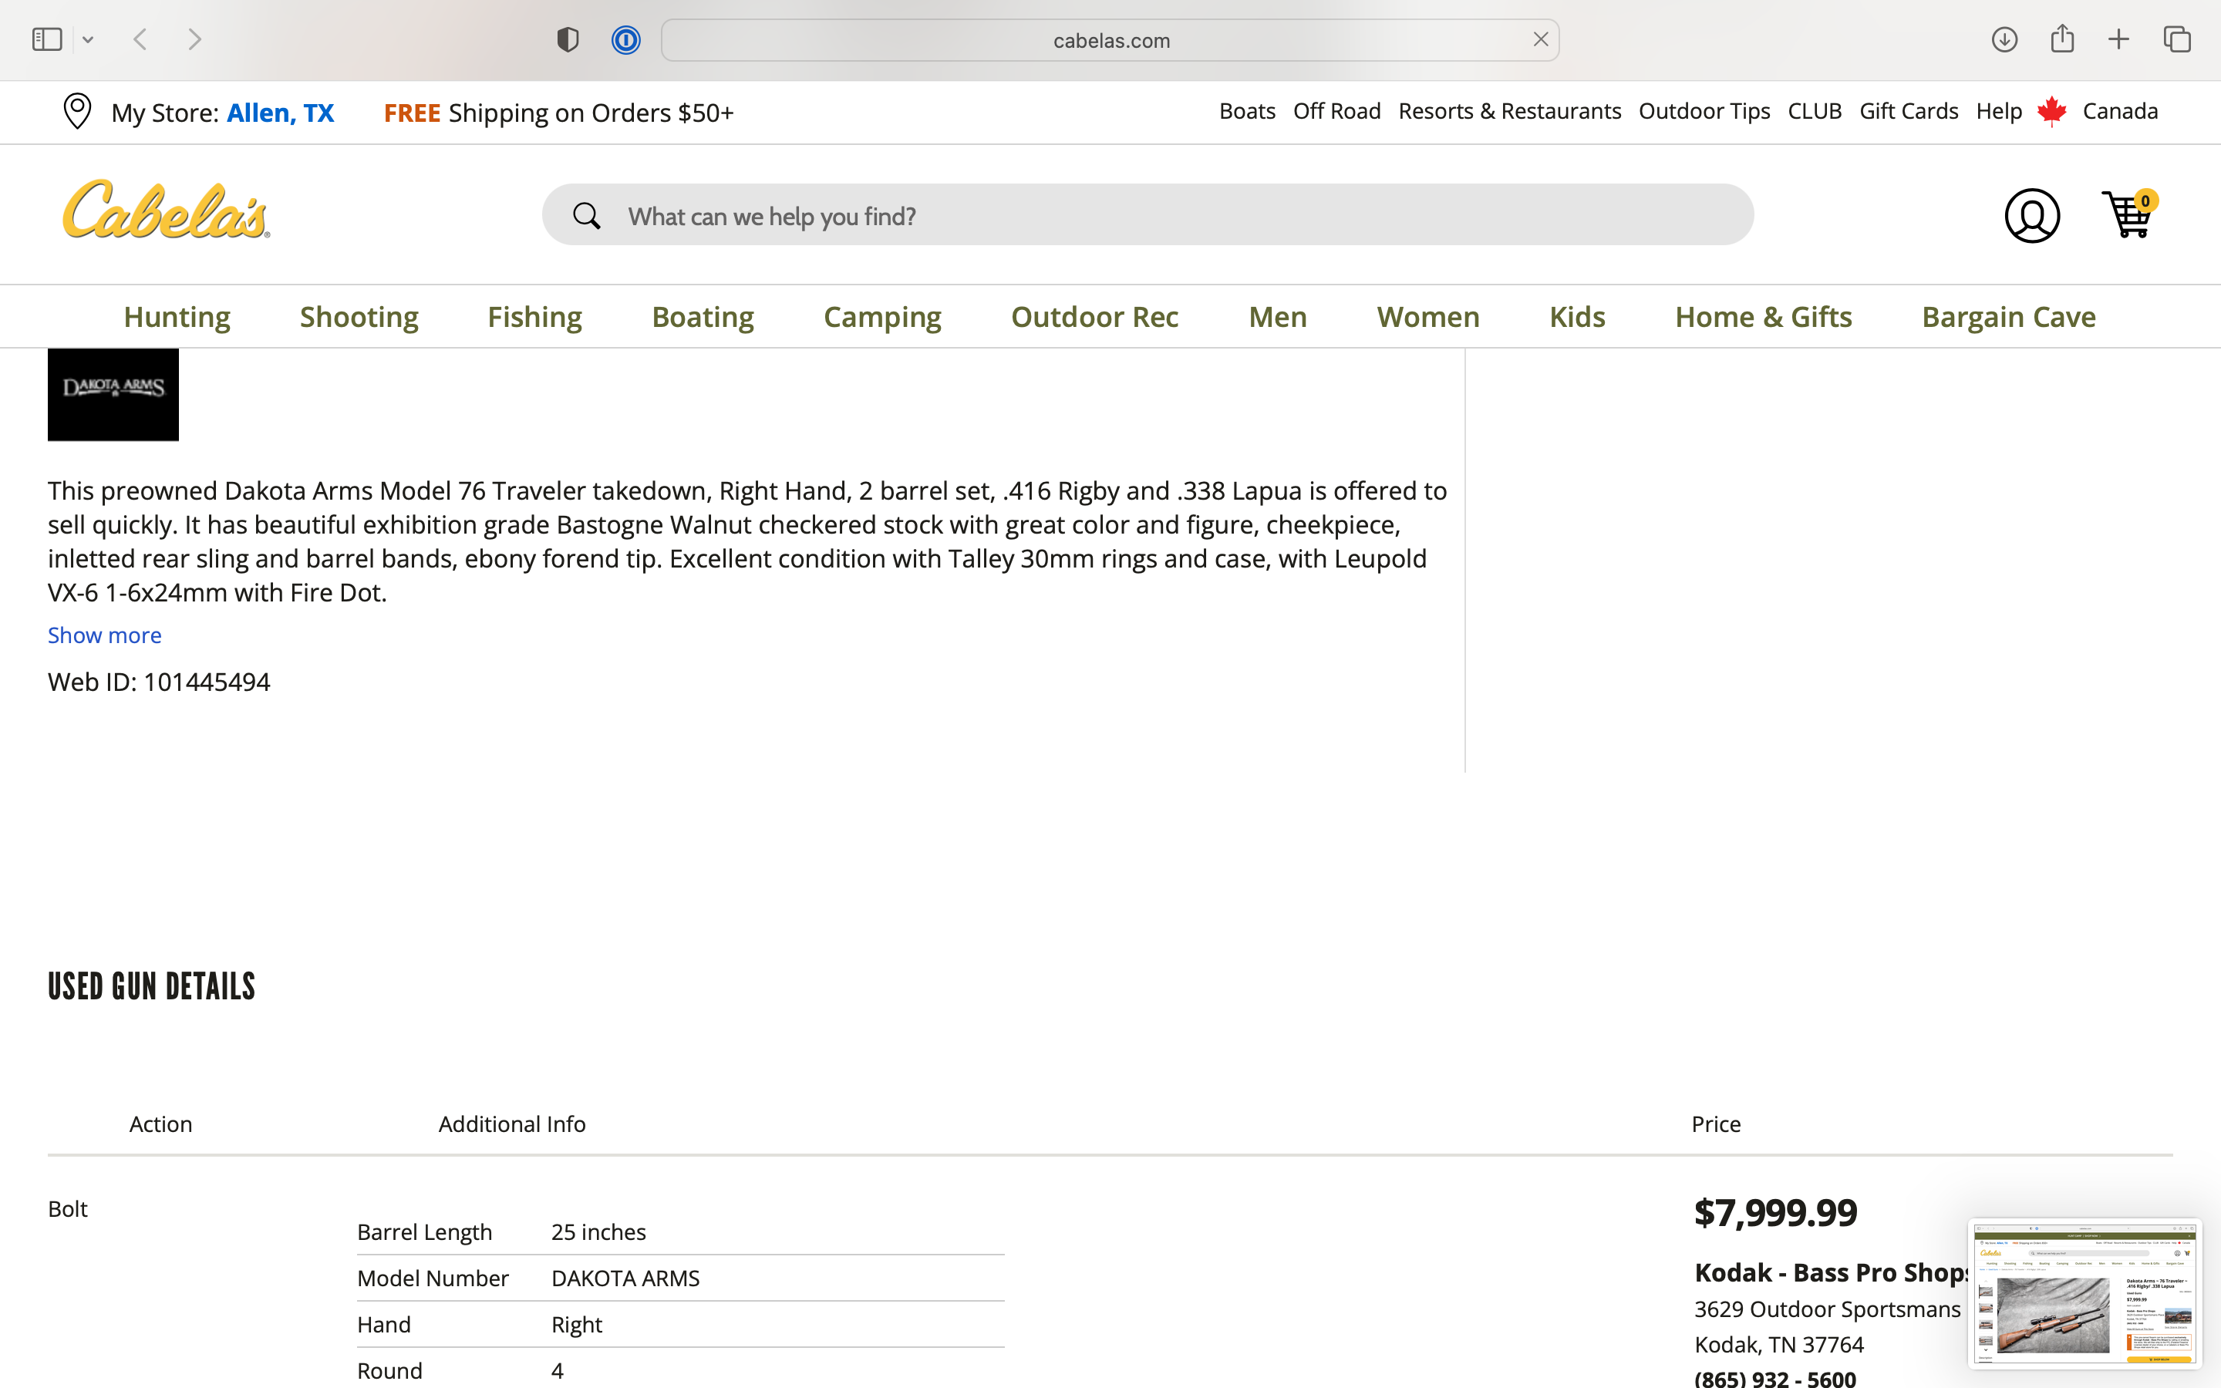Click the USED GUN DETAILS heading
The image size is (2221, 1388).
tap(151, 987)
